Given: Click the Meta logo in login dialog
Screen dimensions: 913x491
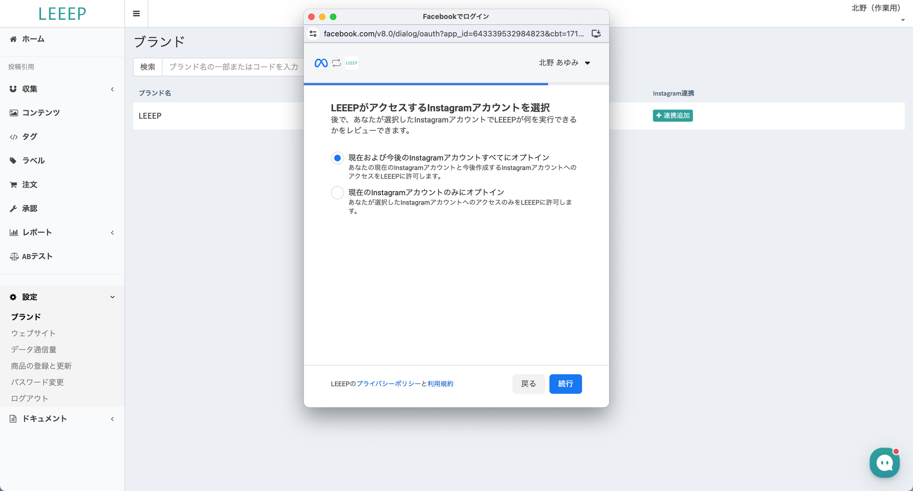Looking at the screenshot, I should click(321, 63).
